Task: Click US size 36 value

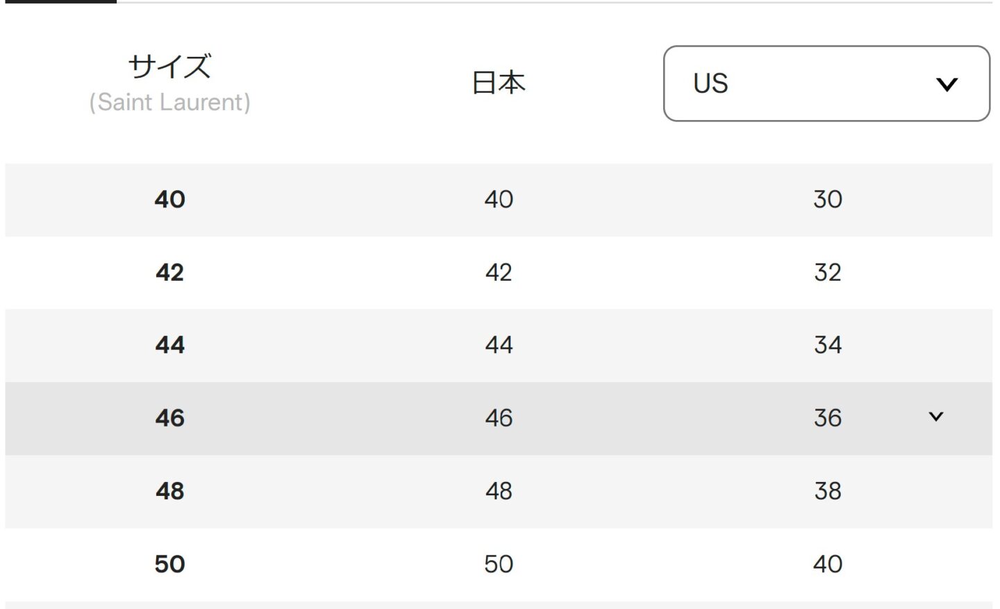Action: click(827, 418)
